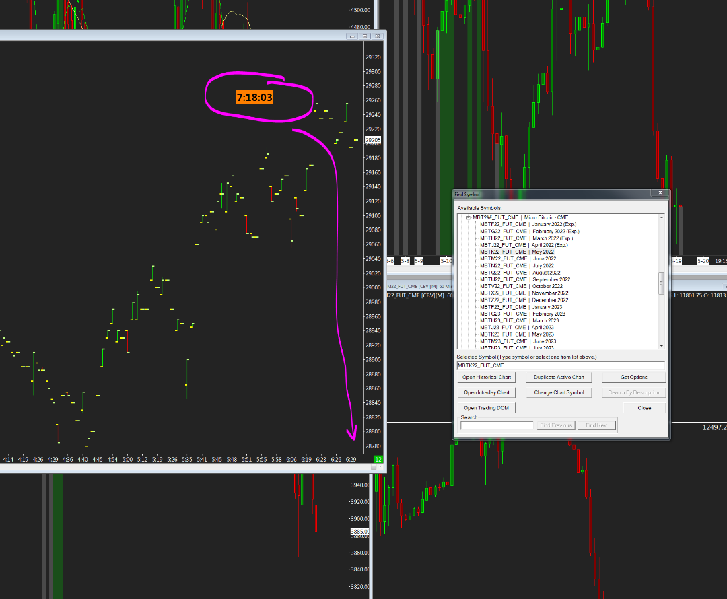727x599 pixels.
Task: Click the green 12 box at chart corner
Action: pos(378,460)
